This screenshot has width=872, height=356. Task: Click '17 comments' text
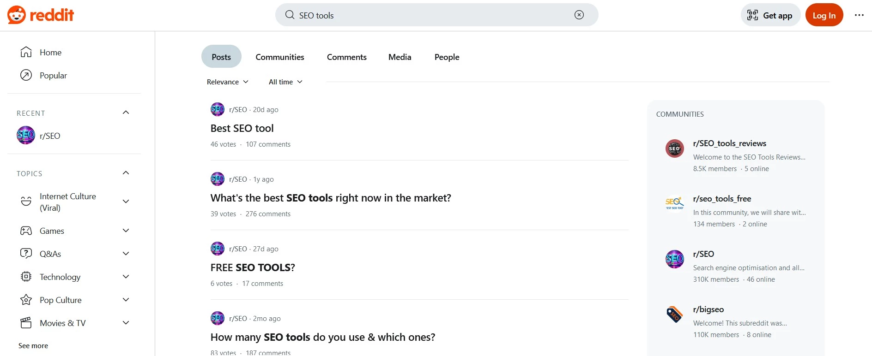click(x=262, y=284)
